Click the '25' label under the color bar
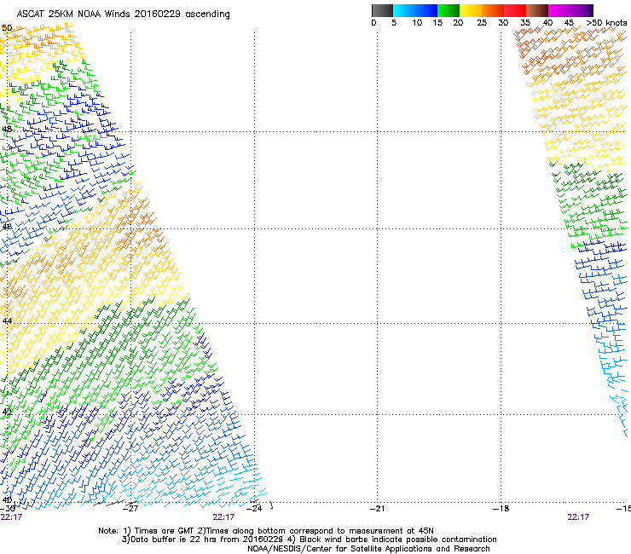 click(x=482, y=23)
